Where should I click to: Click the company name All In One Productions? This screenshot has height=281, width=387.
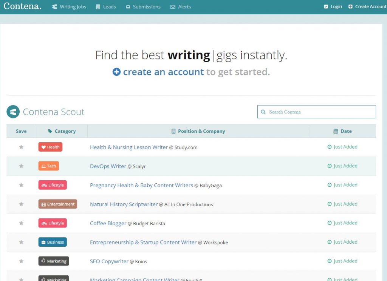[x=189, y=204]
